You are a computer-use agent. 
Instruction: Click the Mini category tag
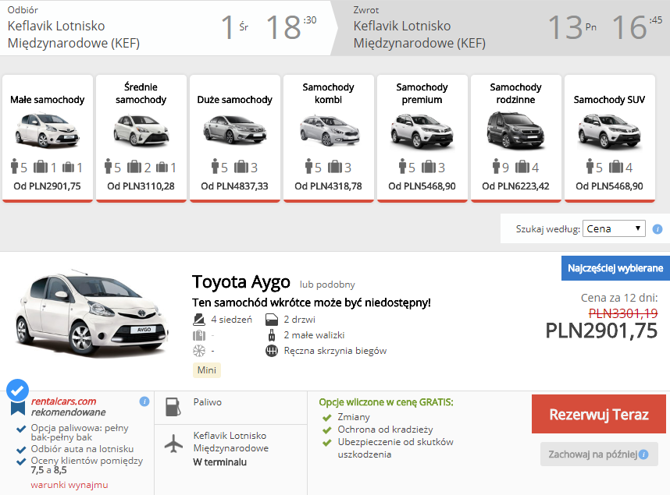tap(207, 370)
